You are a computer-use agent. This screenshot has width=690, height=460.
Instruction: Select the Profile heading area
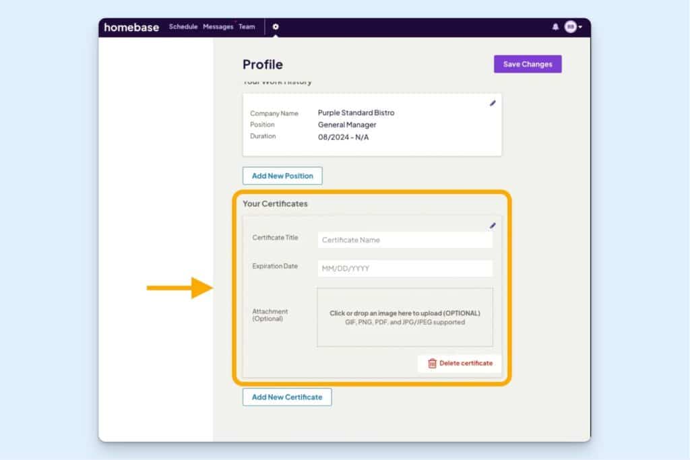[263, 65]
